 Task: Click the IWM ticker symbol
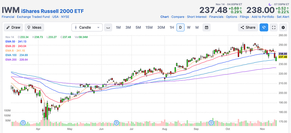click(x=10, y=11)
